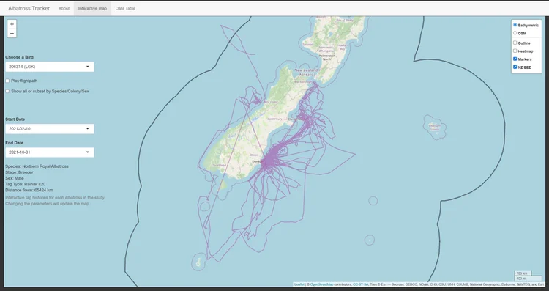Click the 'Species: Northern Royal Albatross' text
Image resolution: width=549 pixels, height=291 pixels.
37,166
